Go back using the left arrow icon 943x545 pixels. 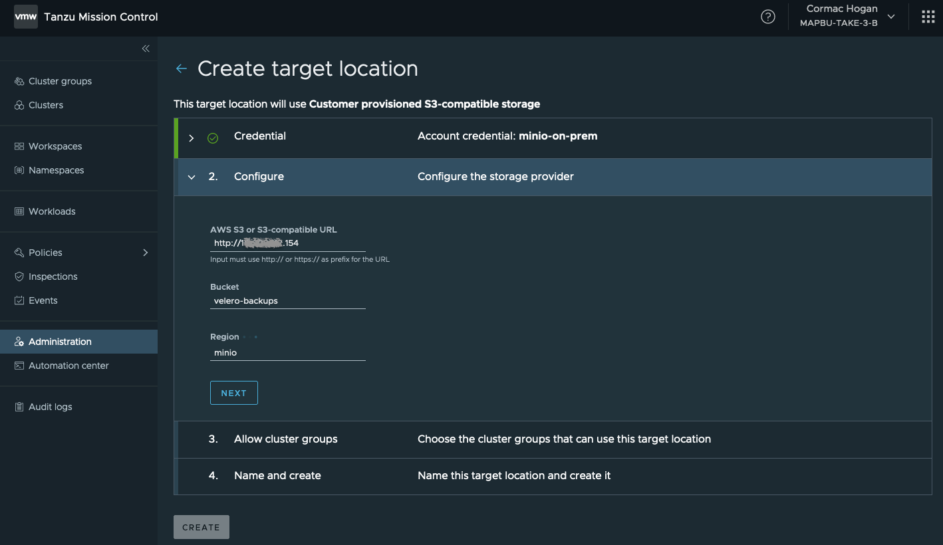point(181,68)
